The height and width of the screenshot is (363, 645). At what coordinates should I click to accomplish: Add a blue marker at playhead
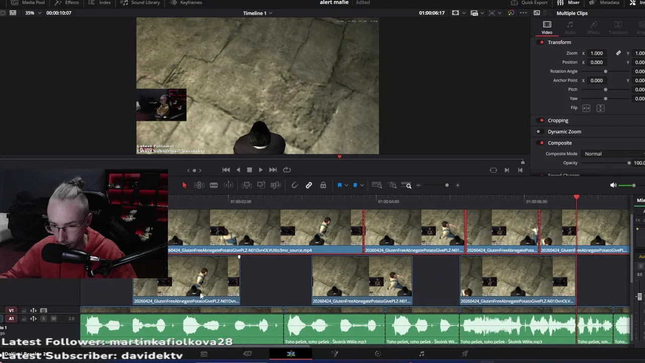coord(355,186)
